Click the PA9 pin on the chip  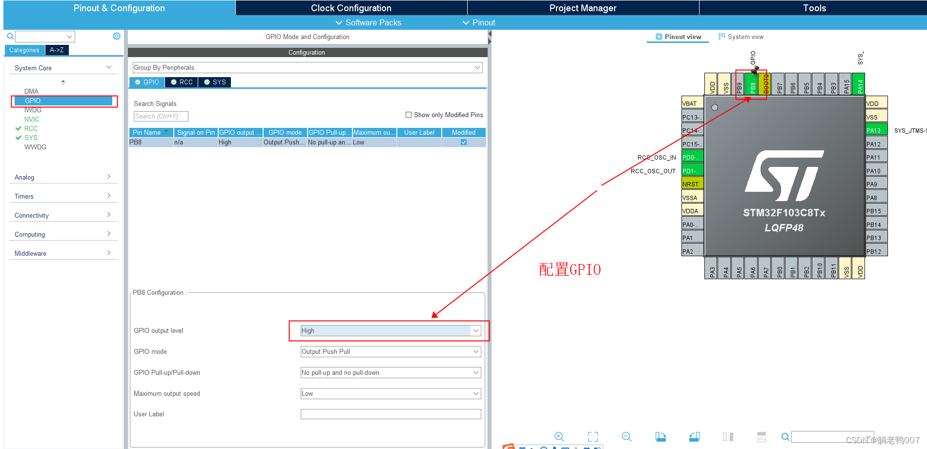coord(876,184)
